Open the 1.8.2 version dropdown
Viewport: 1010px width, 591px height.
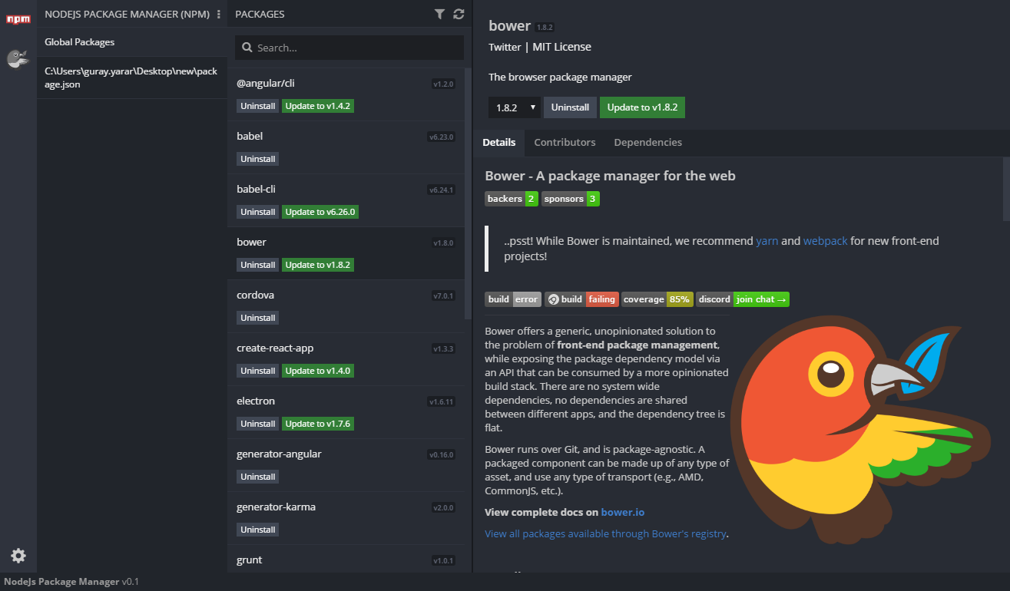pyautogui.click(x=515, y=107)
